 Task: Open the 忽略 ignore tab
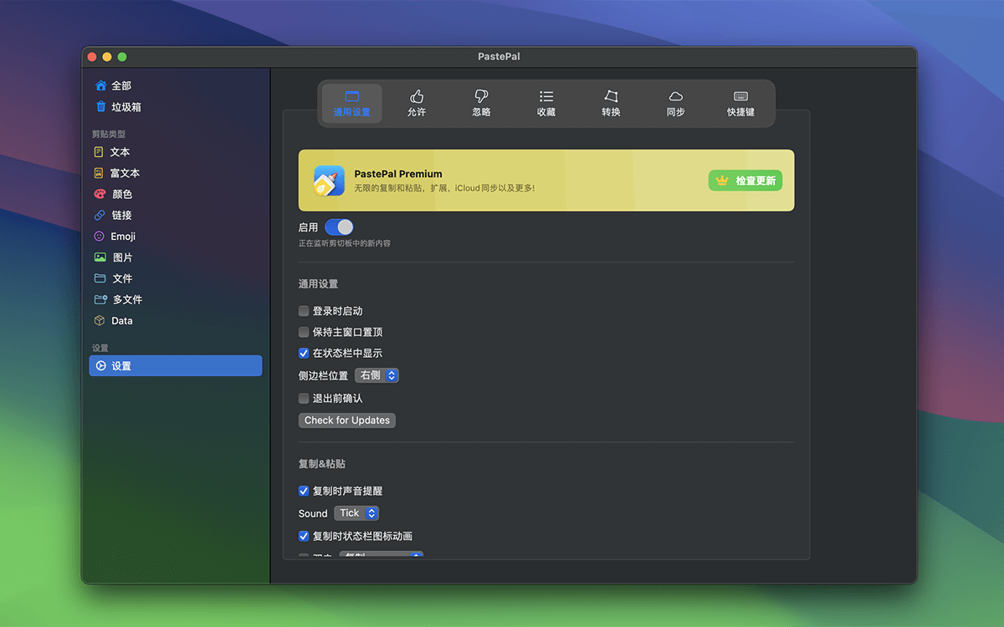point(481,104)
